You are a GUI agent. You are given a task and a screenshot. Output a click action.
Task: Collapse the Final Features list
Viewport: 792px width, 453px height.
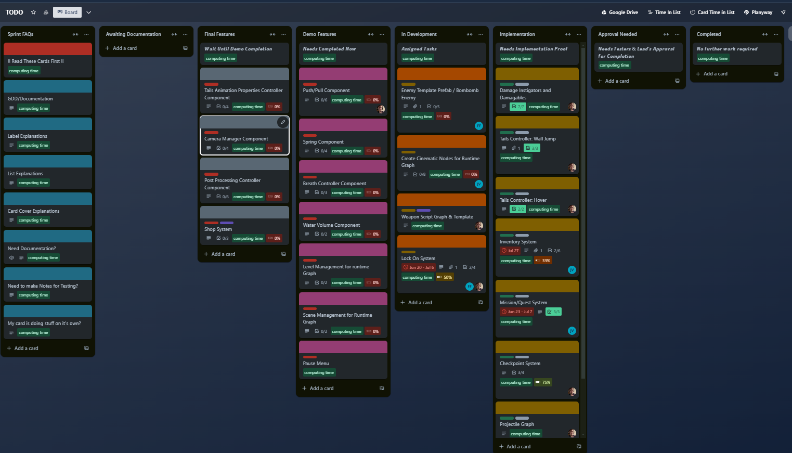(272, 34)
